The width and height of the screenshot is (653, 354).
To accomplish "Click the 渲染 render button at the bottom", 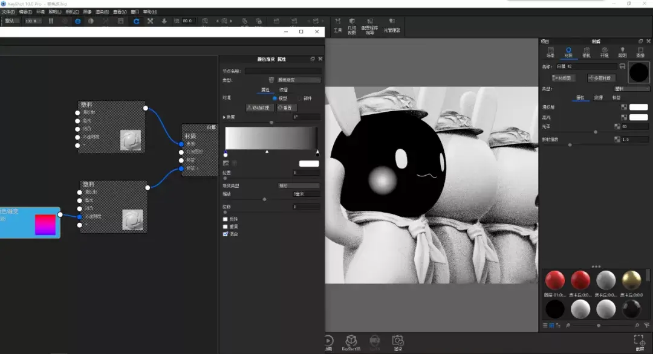I will pos(398,343).
